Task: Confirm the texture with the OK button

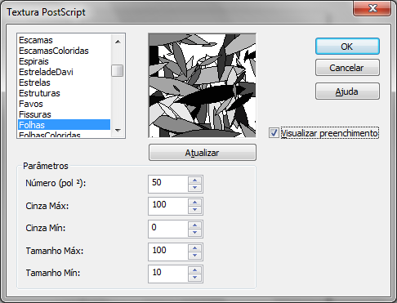Action: coord(347,47)
